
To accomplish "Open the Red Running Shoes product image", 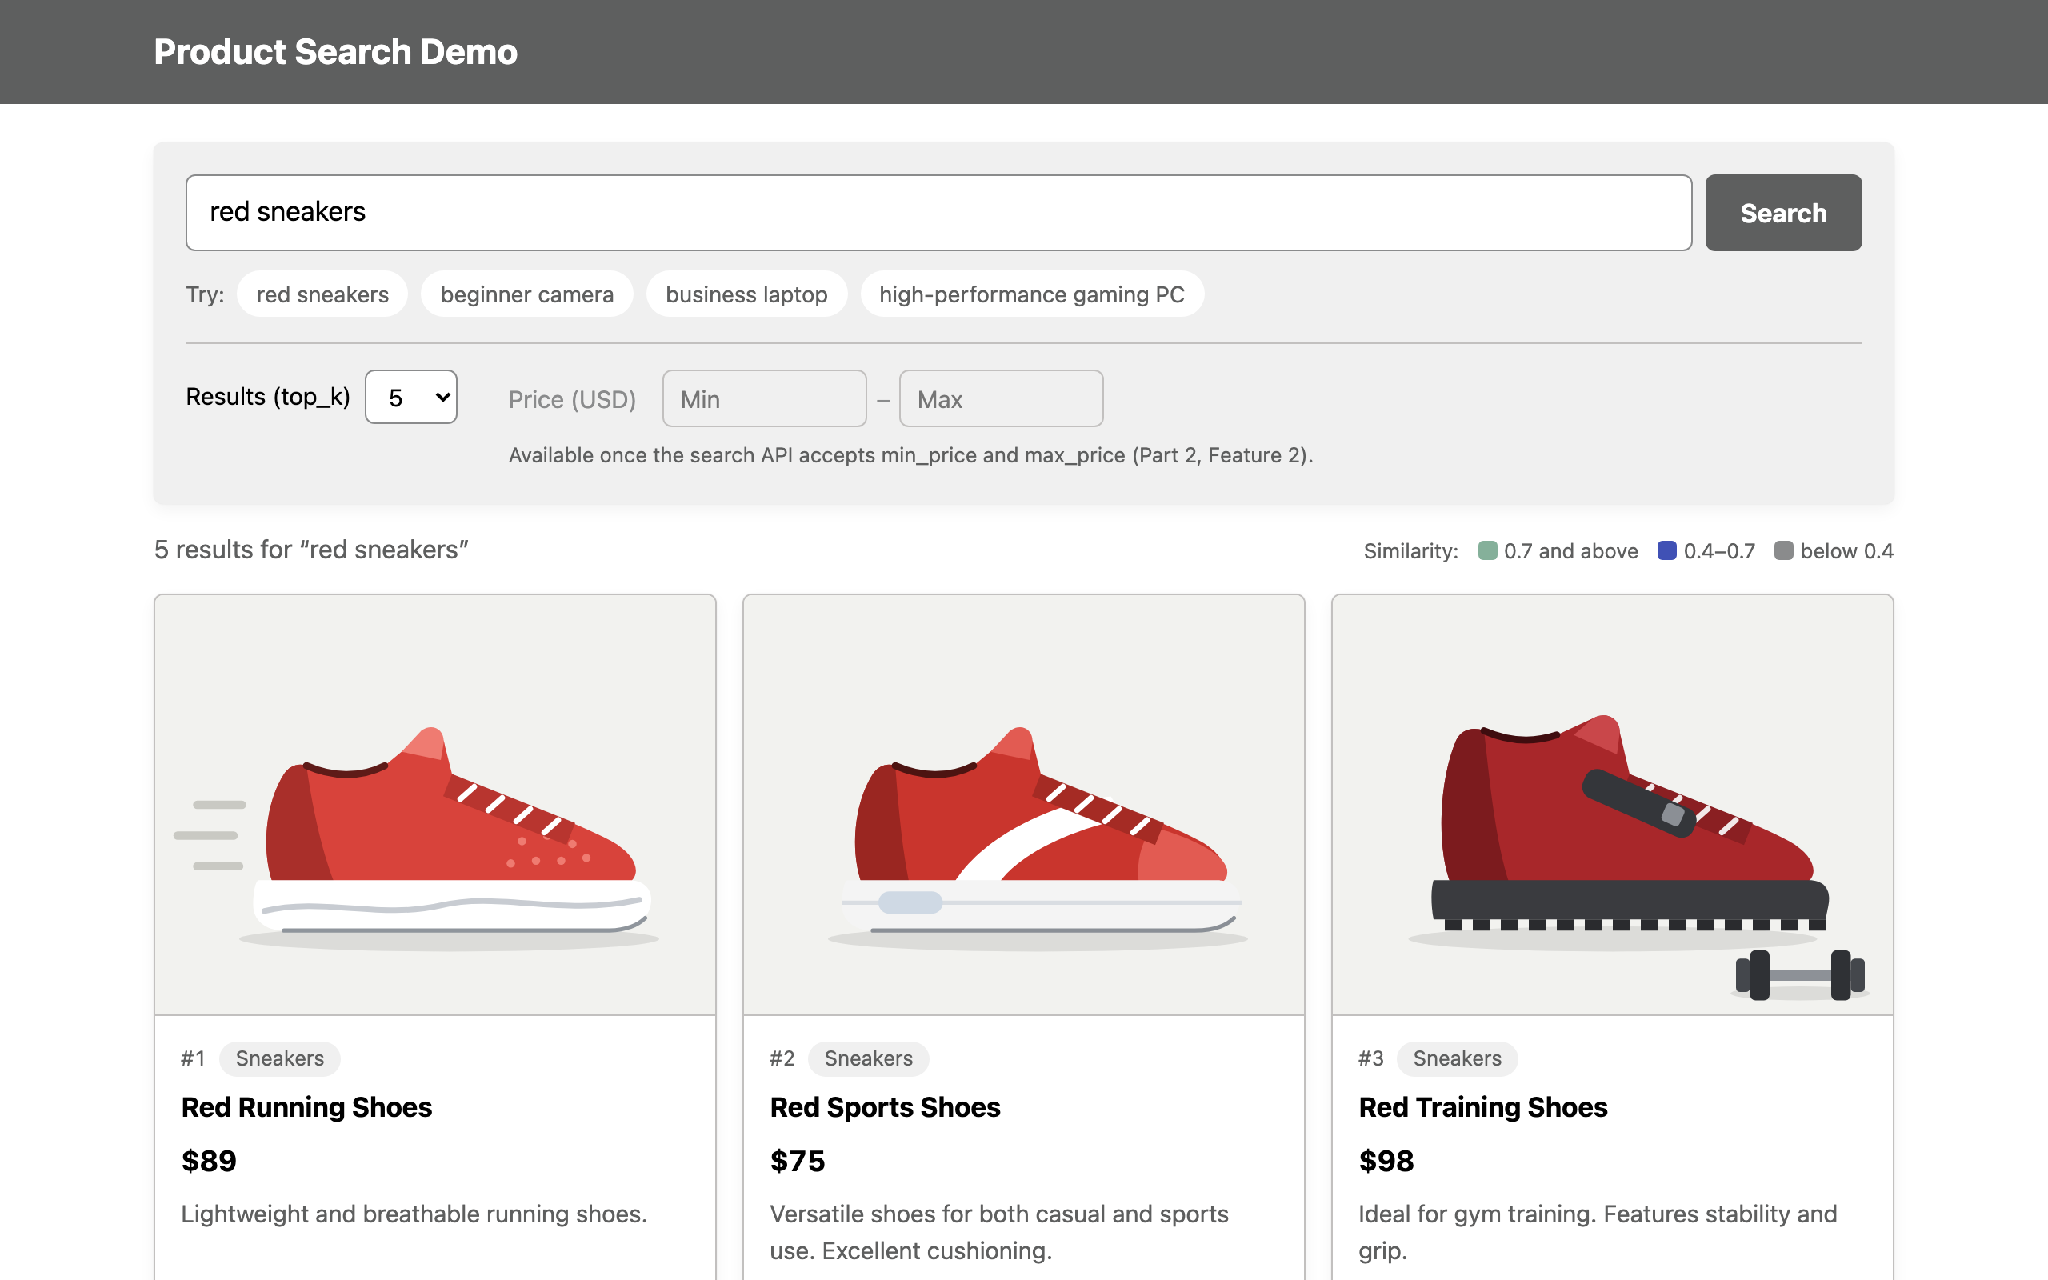I will pos(435,805).
